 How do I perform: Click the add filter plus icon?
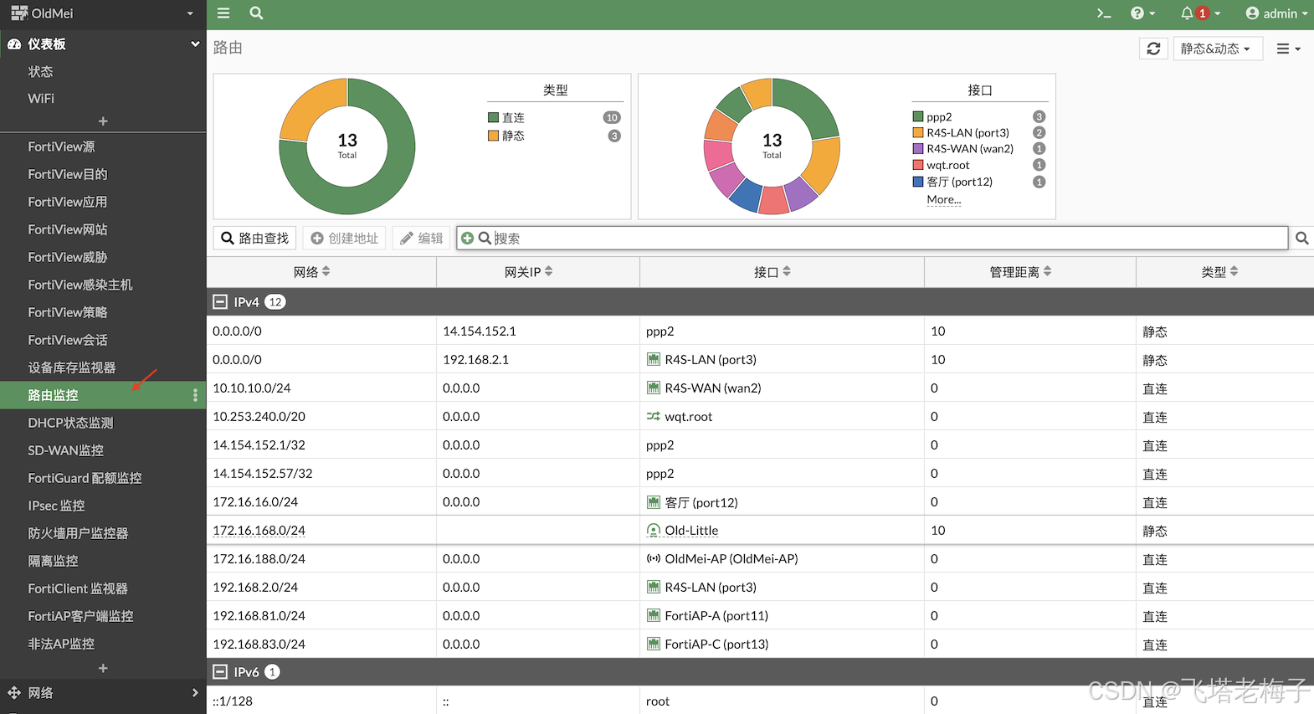pos(467,239)
